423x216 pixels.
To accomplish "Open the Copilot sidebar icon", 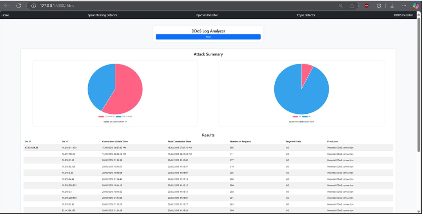I will pos(416,5).
